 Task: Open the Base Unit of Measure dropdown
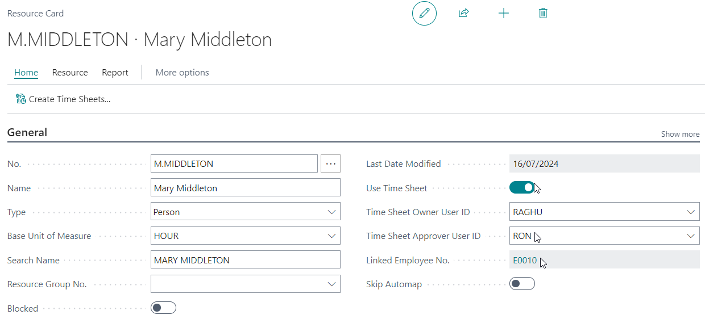click(246, 236)
